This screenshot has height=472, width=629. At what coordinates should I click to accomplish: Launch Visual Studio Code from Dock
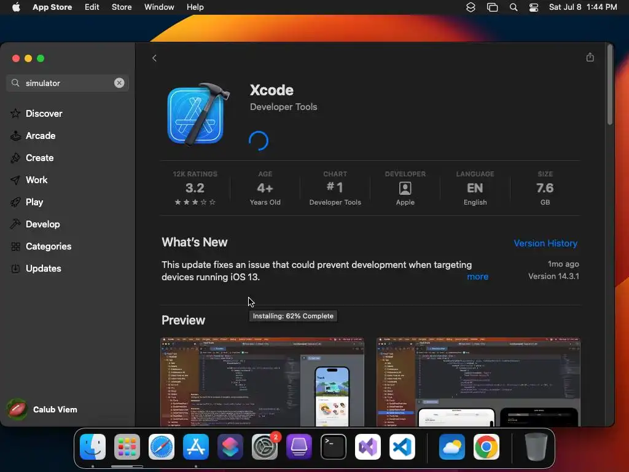pos(402,447)
